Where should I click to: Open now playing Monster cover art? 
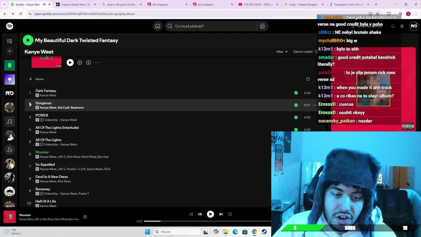[10, 217]
